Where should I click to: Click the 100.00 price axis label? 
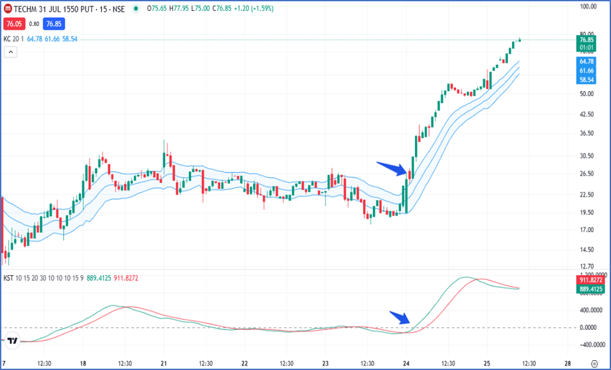tap(588, 6)
